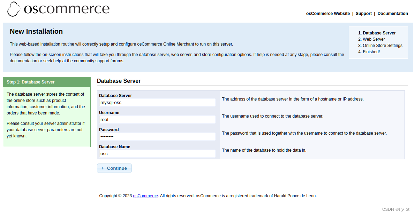
Task: Select step 4. Finished!
Action: (369, 52)
